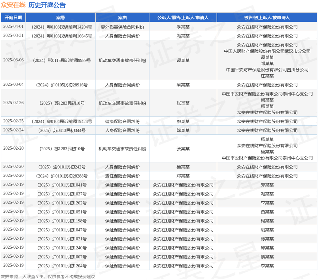Click case number 沪0105民初28916号
The width and height of the screenshot is (318, 280).
pos(62,85)
